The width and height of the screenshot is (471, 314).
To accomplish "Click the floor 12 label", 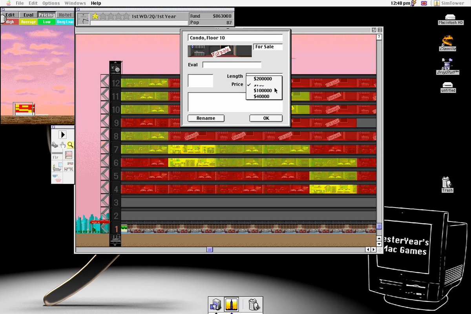I will [x=115, y=83].
